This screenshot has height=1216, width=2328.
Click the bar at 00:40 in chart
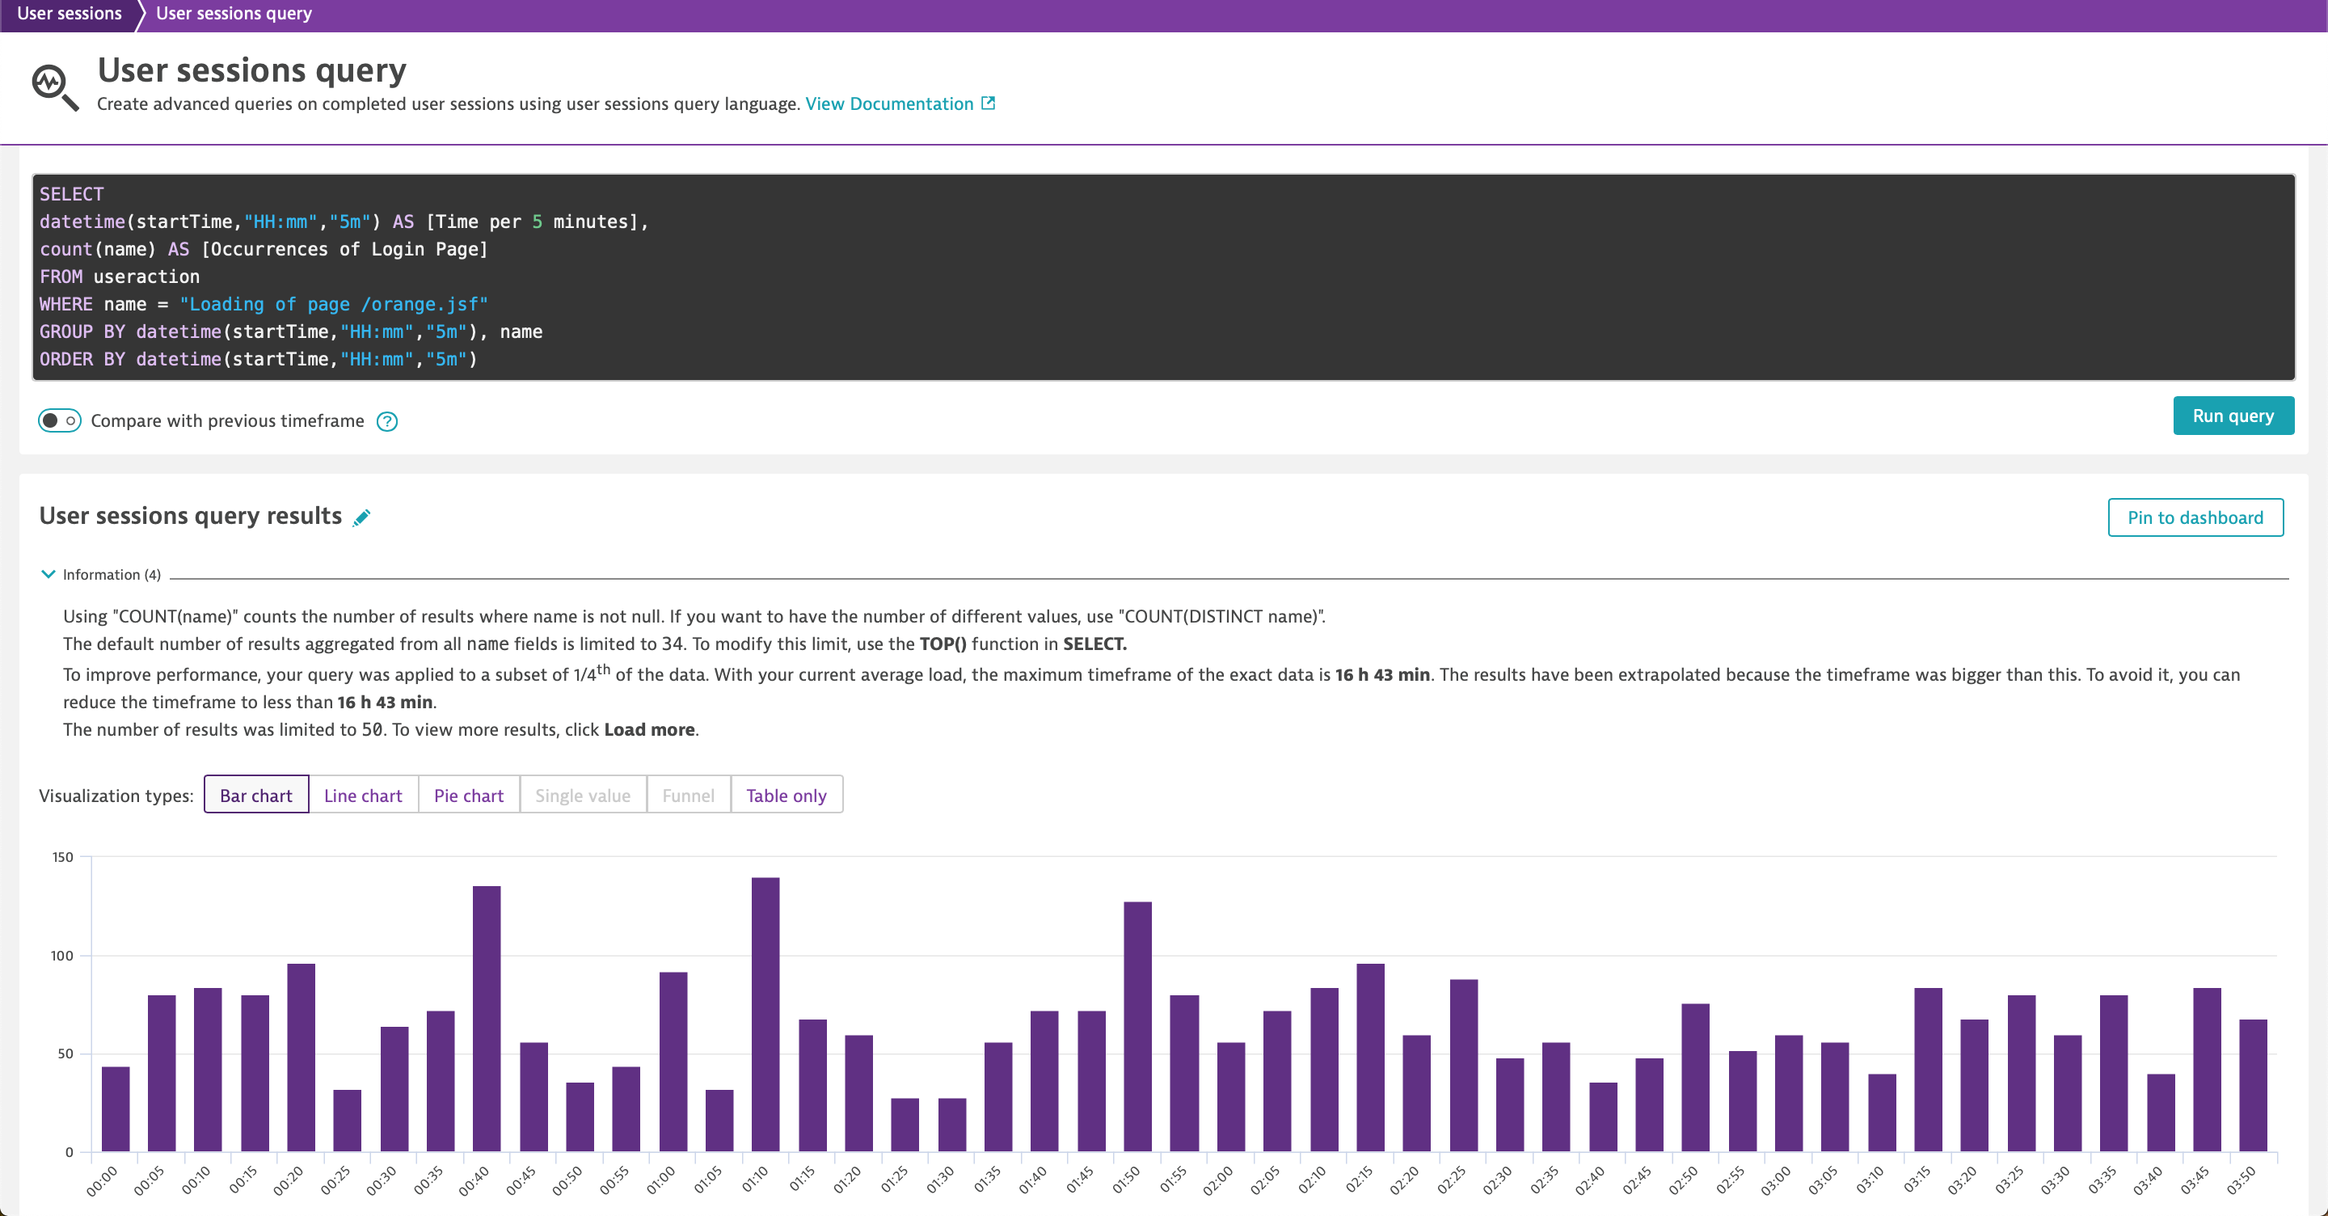pos(486,1017)
